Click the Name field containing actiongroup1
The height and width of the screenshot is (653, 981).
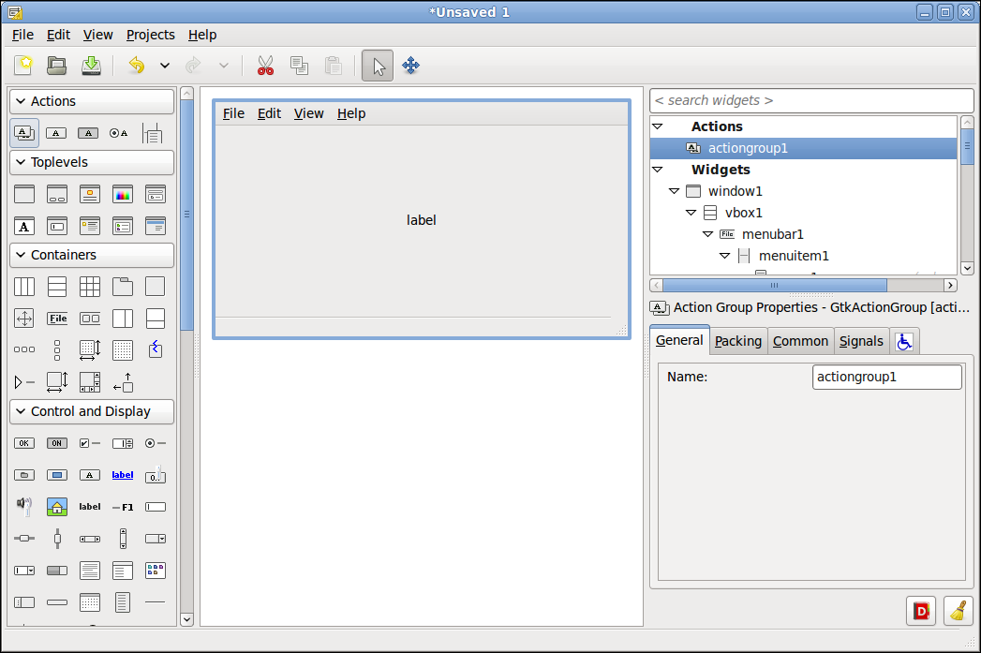click(x=886, y=378)
